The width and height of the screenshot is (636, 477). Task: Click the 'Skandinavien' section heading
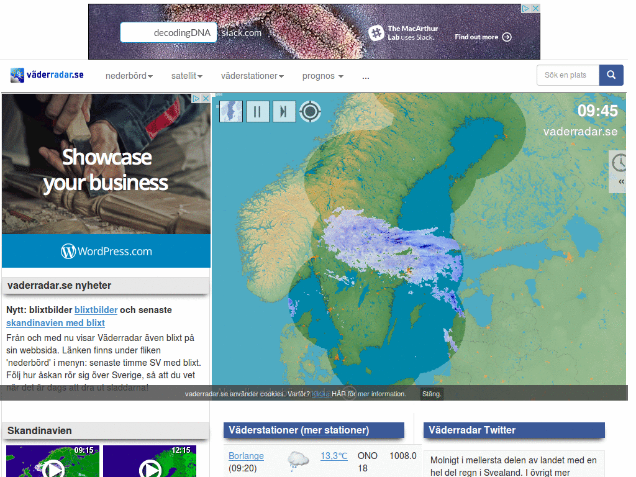point(40,431)
